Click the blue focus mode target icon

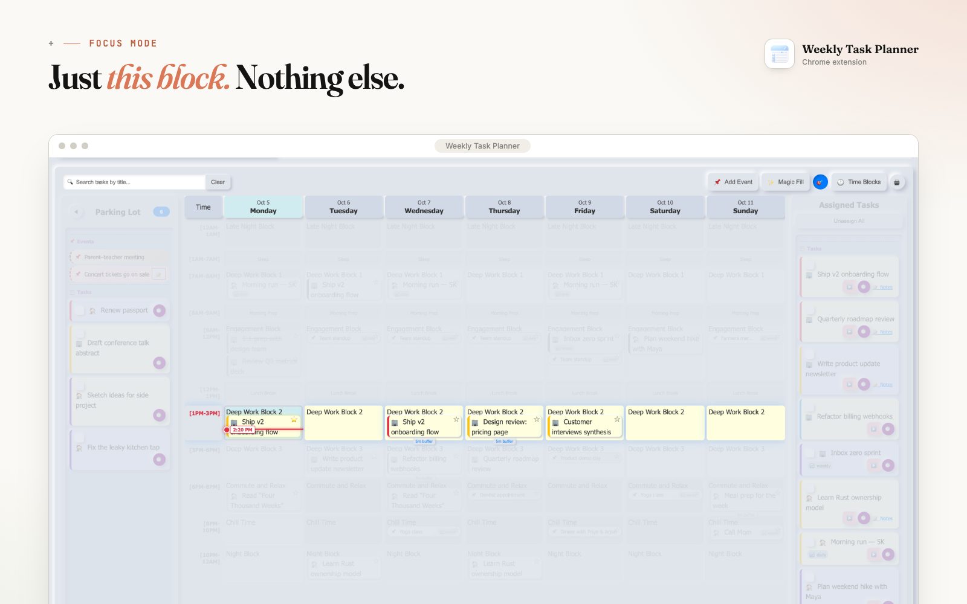pyautogui.click(x=820, y=182)
